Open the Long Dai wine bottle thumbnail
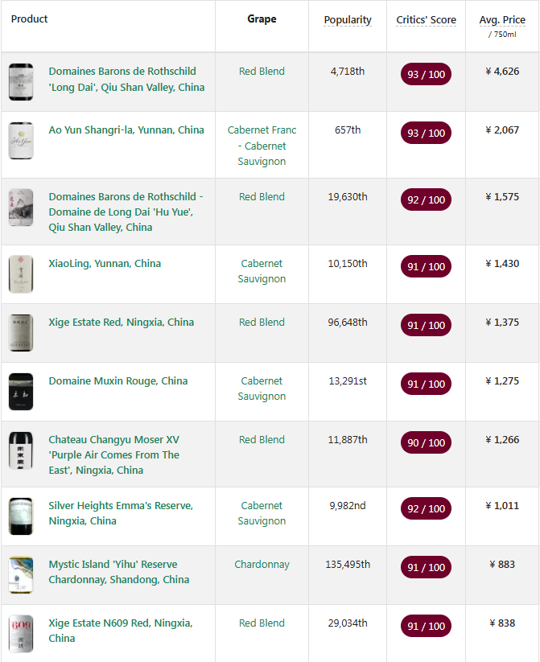Viewport: 540px width, 662px height. pyautogui.click(x=21, y=82)
